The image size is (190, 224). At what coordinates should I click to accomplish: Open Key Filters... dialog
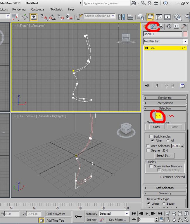point(117,220)
